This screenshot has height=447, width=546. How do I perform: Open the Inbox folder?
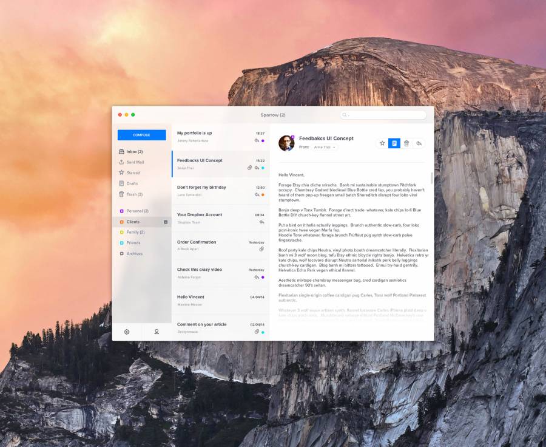pyautogui.click(x=134, y=151)
